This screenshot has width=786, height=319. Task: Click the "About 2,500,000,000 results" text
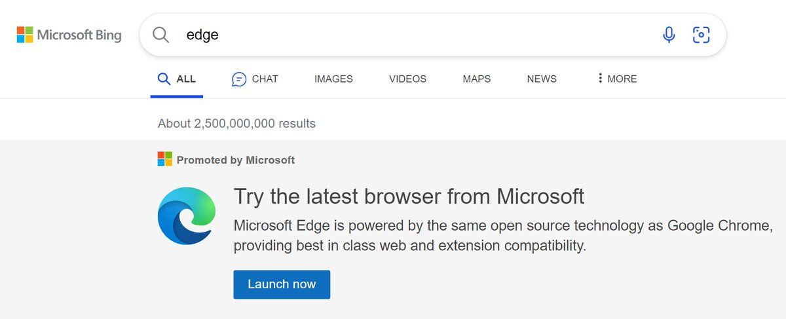coord(236,123)
